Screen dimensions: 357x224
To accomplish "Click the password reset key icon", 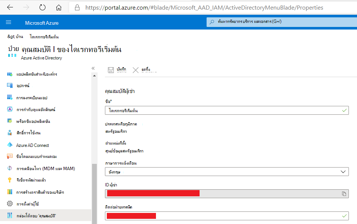I will coord(10,180).
